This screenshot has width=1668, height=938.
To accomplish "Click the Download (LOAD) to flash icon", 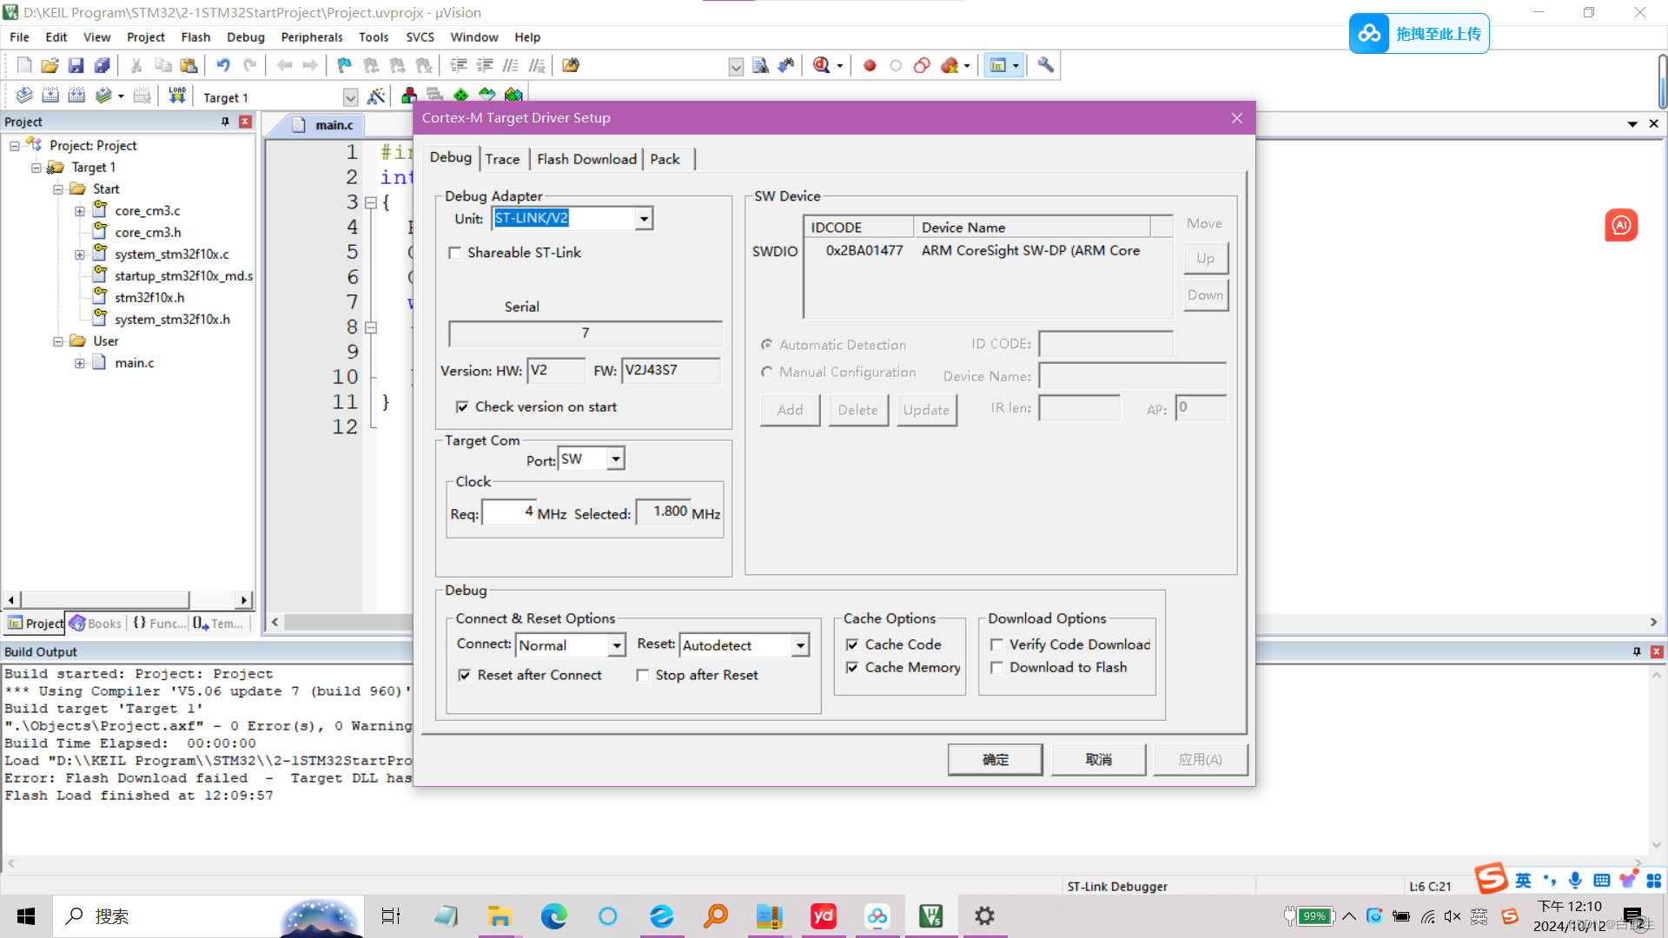I will [x=177, y=96].
